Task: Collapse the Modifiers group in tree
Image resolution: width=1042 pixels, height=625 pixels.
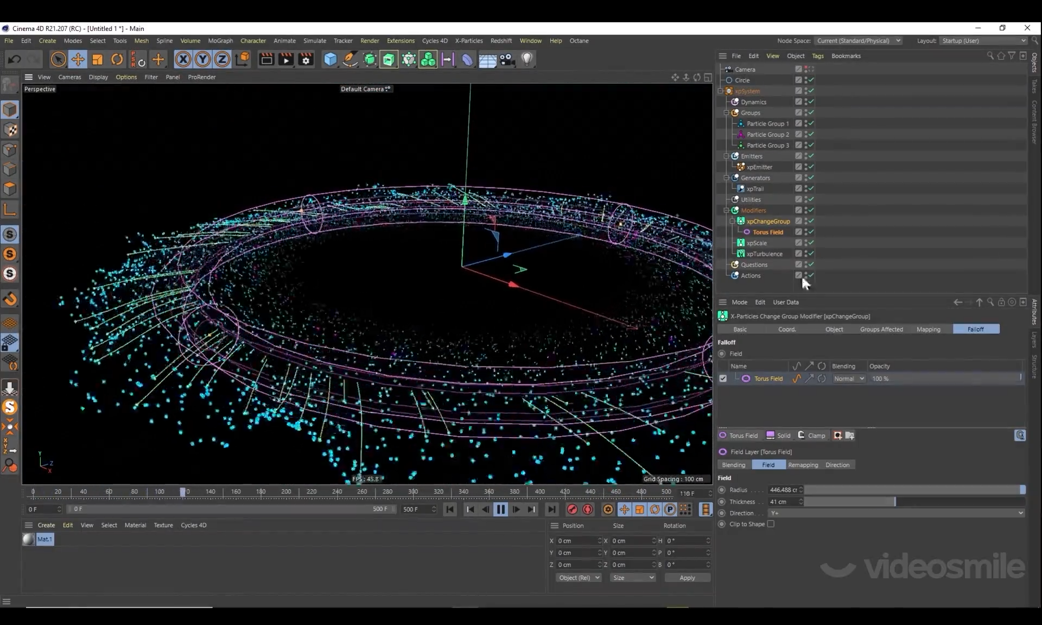Action: pyautogui.click(x=726, y=210)
